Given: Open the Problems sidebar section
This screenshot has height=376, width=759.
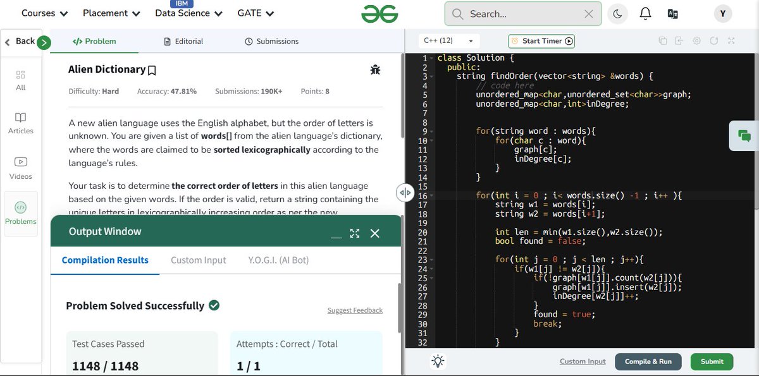Looking at the screenshot, I should [21, 214].
